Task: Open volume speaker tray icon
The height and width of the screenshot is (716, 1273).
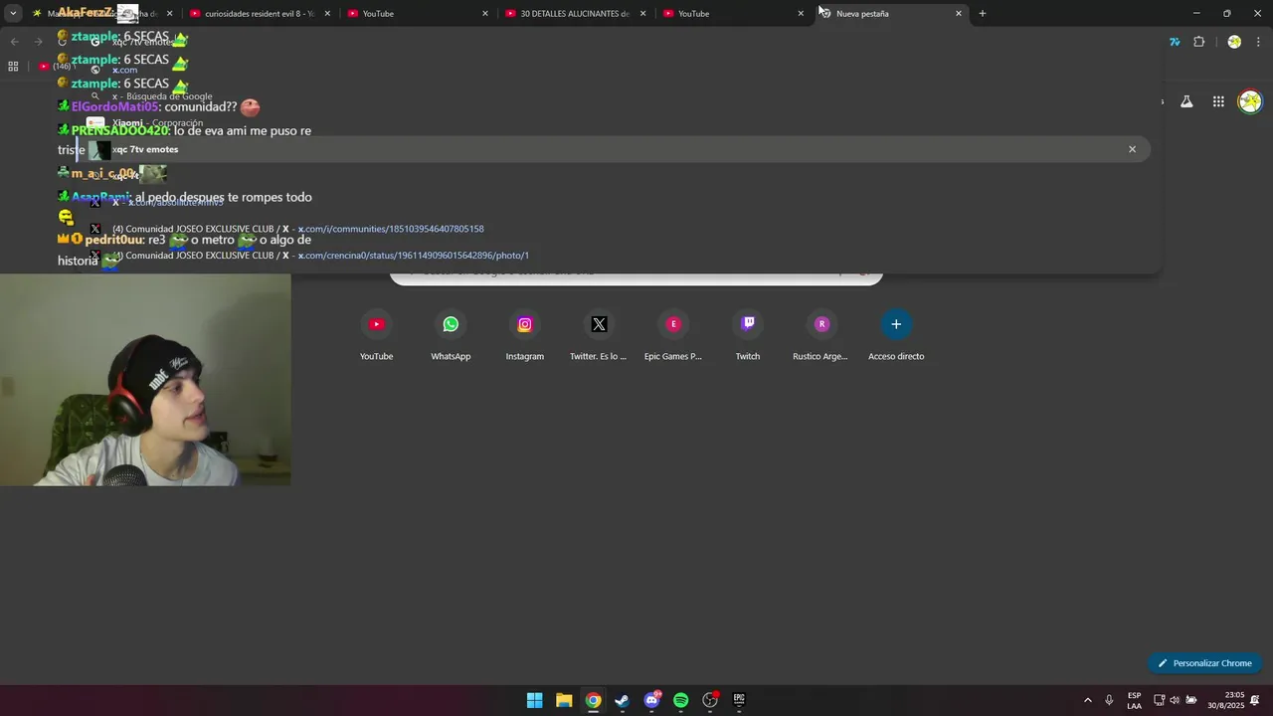Action: coord(1175,700)
